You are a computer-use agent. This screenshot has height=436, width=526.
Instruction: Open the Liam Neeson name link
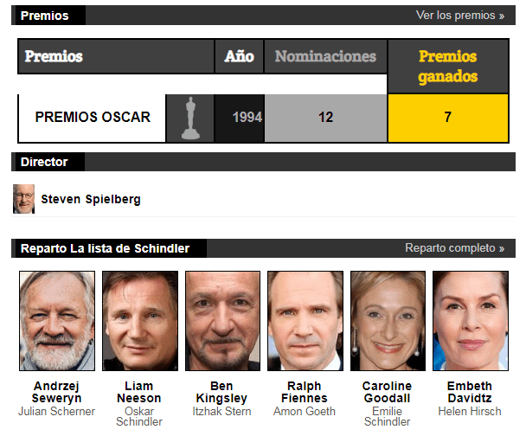click(139, 392)
